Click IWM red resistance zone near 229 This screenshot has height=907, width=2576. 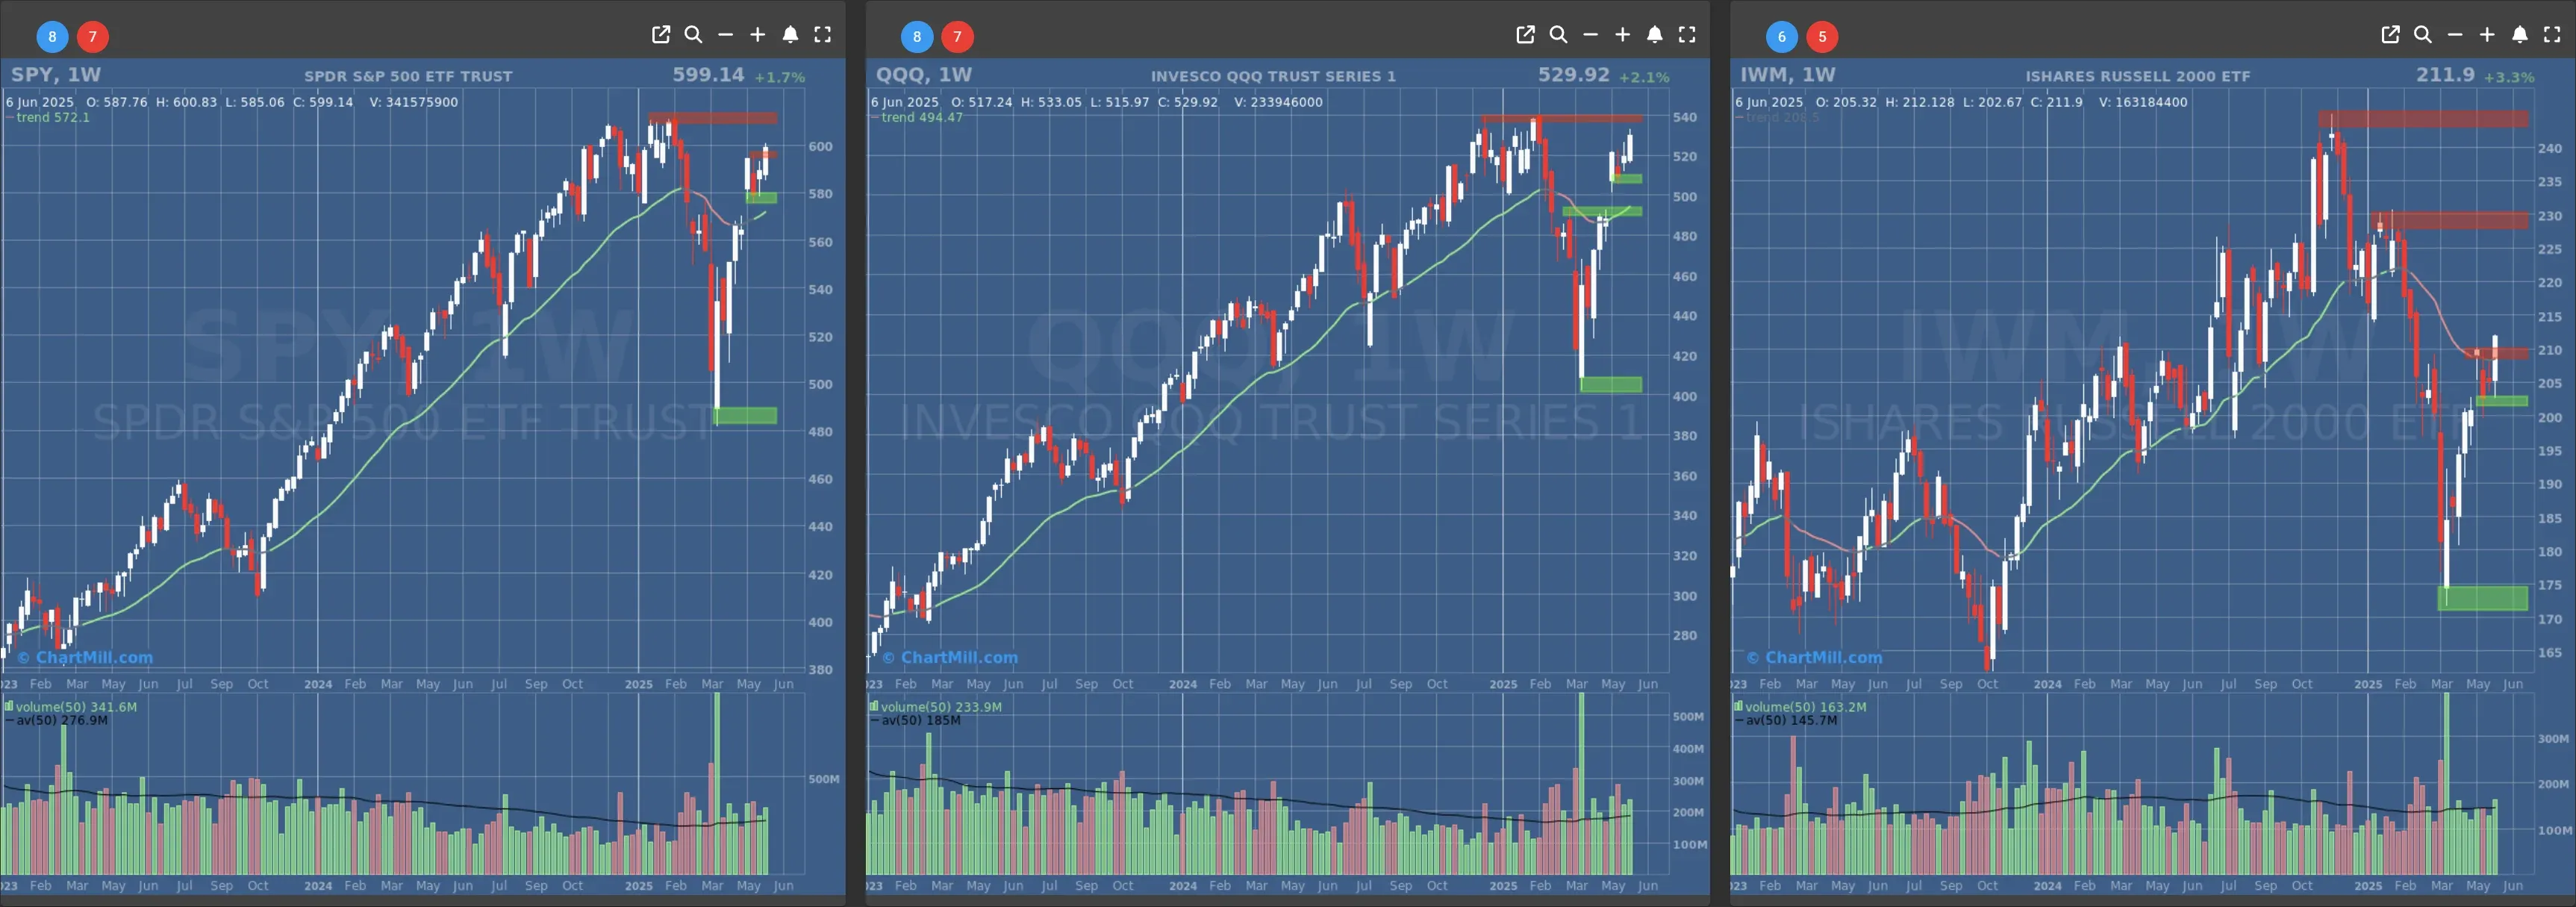(2449, 220)
